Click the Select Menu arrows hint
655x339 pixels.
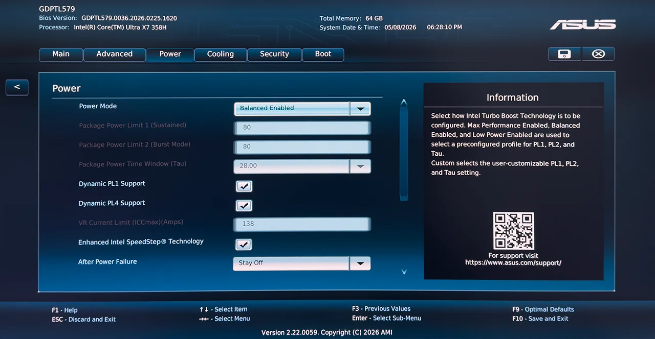(225, 319)
